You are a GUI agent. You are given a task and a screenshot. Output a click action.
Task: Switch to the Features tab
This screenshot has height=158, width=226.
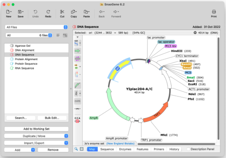click(143, 149)
